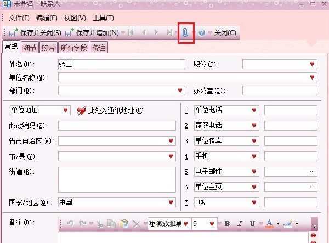Open the Tools (T) menu

(103, 18)
